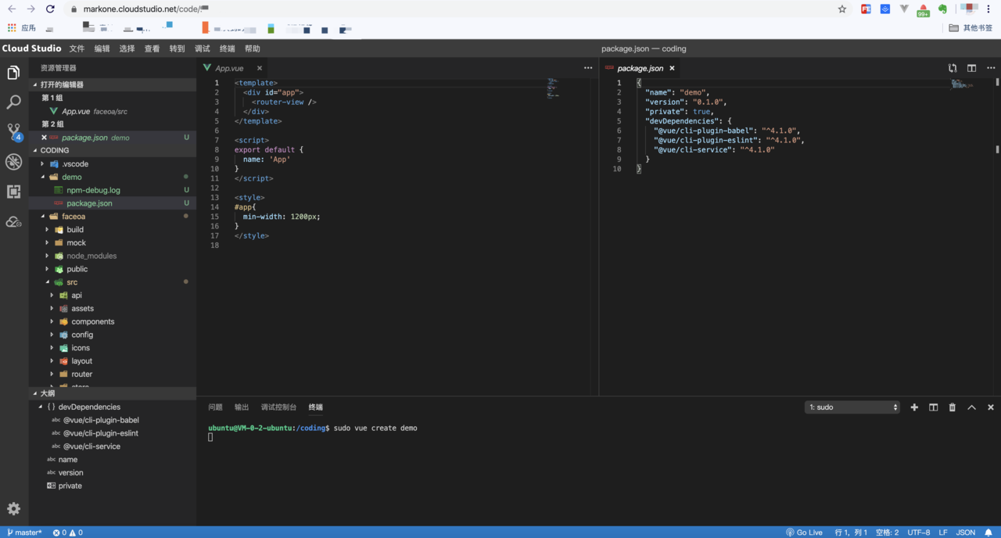Click the Vue devtools extension icon

coord(904,9)
